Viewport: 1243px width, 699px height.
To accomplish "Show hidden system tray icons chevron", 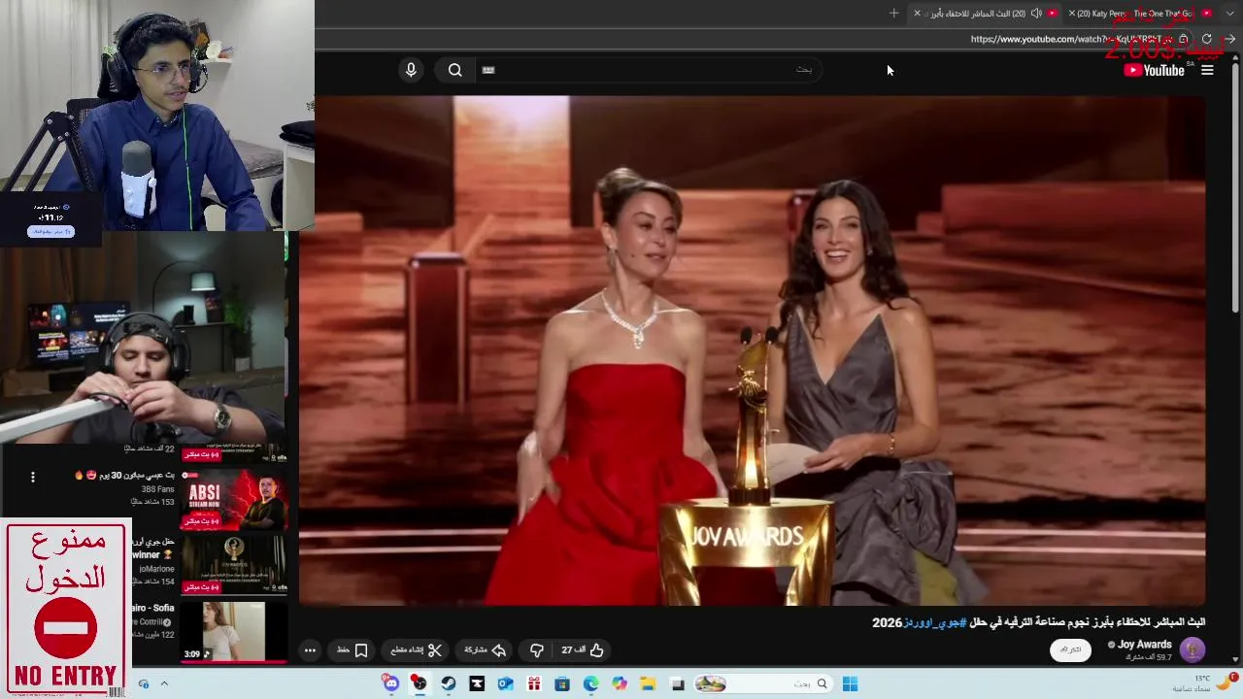I will click(x=163, y=684).
